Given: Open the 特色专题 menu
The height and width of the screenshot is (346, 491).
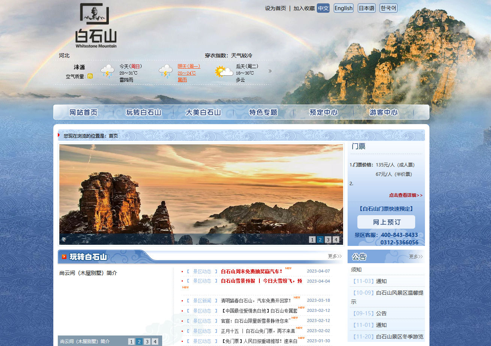Looking at the screenshot, I should click(x=263, y=112).
